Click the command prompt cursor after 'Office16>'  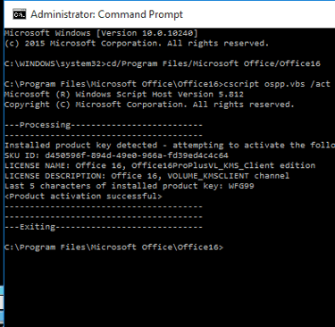coord(226,247)
